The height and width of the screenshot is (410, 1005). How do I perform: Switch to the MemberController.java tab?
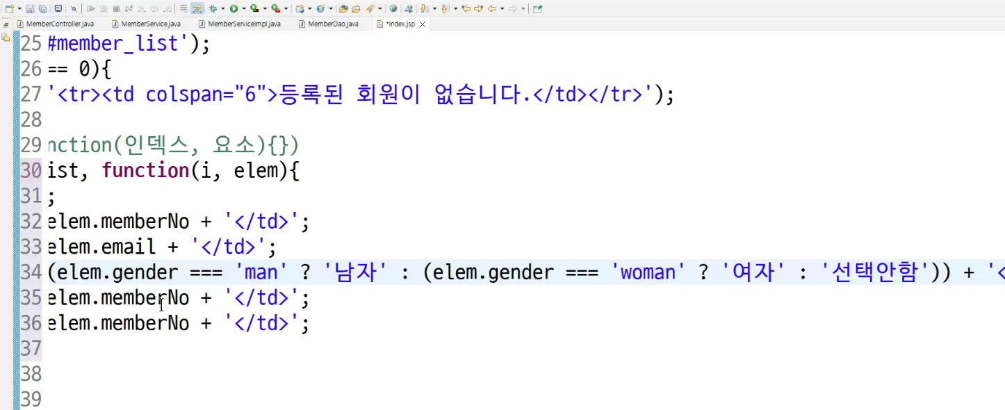pos(55,24)
